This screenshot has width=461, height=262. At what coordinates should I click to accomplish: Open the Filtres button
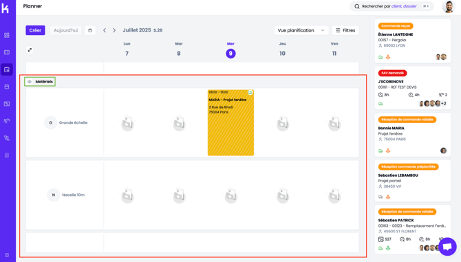[x=345, y=30]
